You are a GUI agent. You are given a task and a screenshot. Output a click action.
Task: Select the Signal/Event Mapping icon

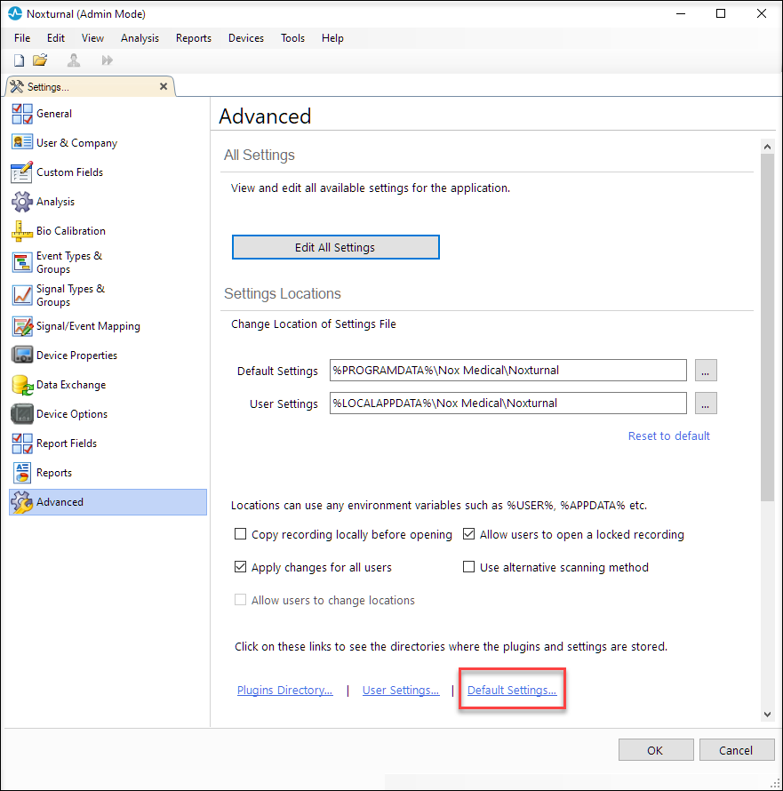pyautogui.click(x=24, y=325)
